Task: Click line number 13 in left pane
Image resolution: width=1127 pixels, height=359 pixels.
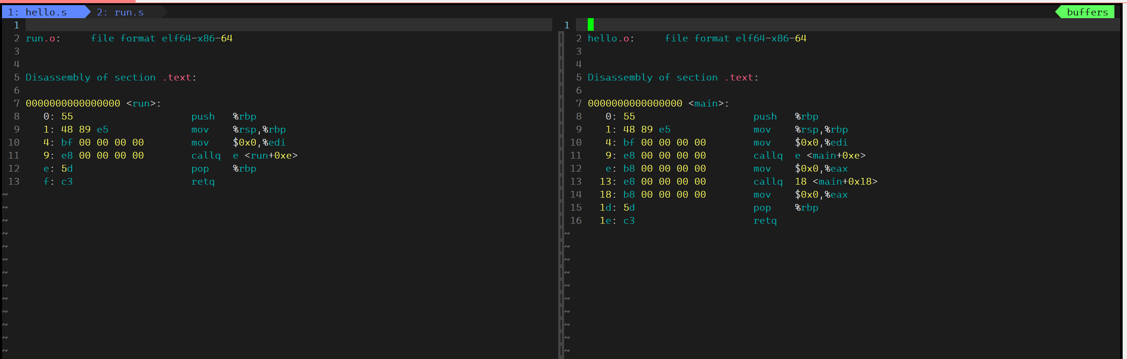Action: (14, 182)
